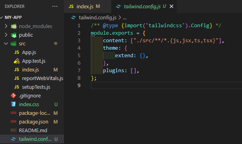This screenshot has height=144, width=242.
Task: Click the JS icon of index.js in the tree
Action: pyautogui.click(x=17, y=70)
